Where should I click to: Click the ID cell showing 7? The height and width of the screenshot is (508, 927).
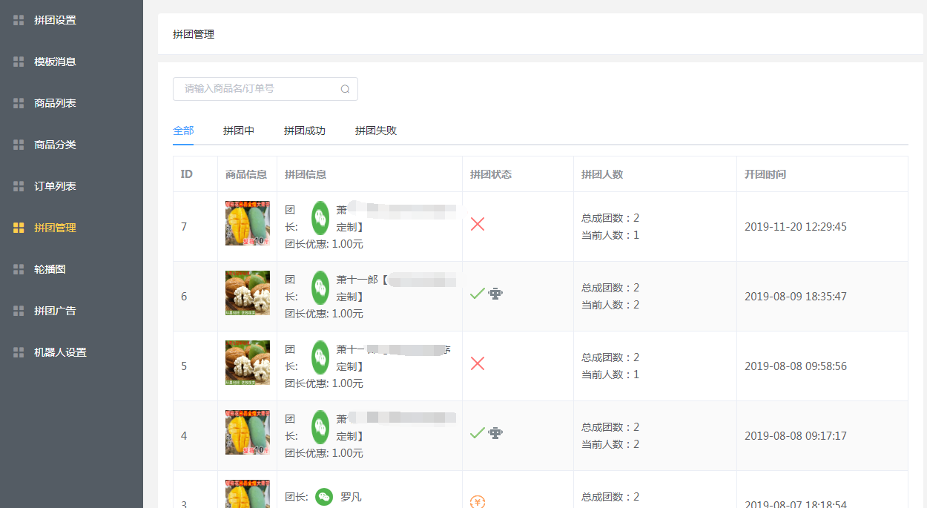184,227
